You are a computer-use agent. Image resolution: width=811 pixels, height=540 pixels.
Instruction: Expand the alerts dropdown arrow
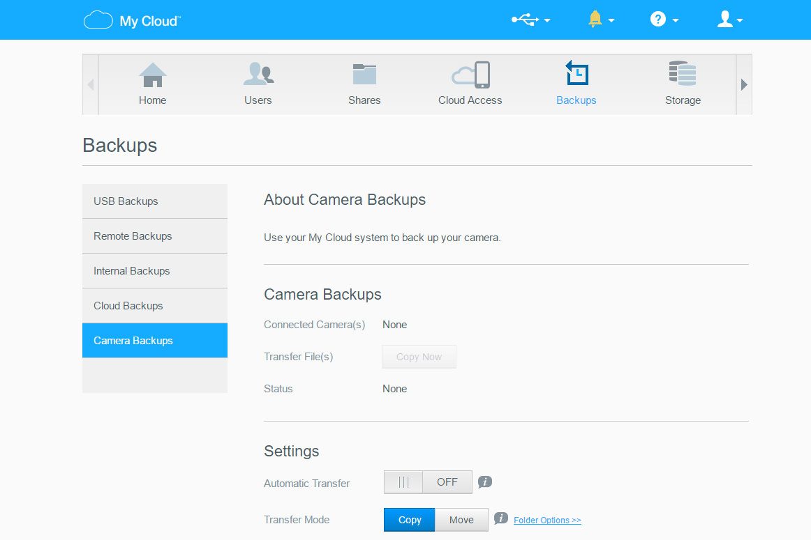coord(611,21)
